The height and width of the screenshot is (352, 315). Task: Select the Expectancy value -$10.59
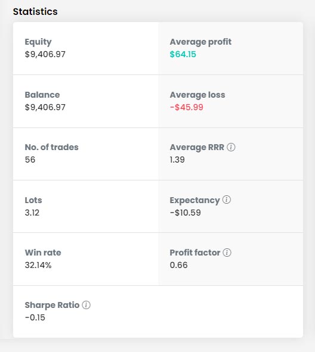[x=186, y=213]
